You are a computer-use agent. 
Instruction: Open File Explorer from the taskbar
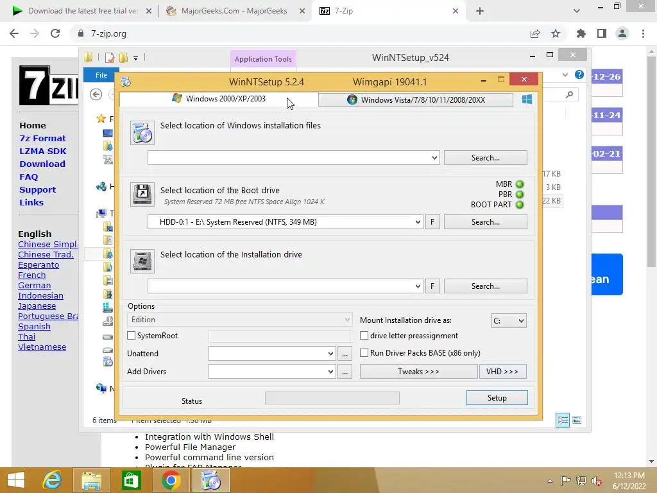92,480
